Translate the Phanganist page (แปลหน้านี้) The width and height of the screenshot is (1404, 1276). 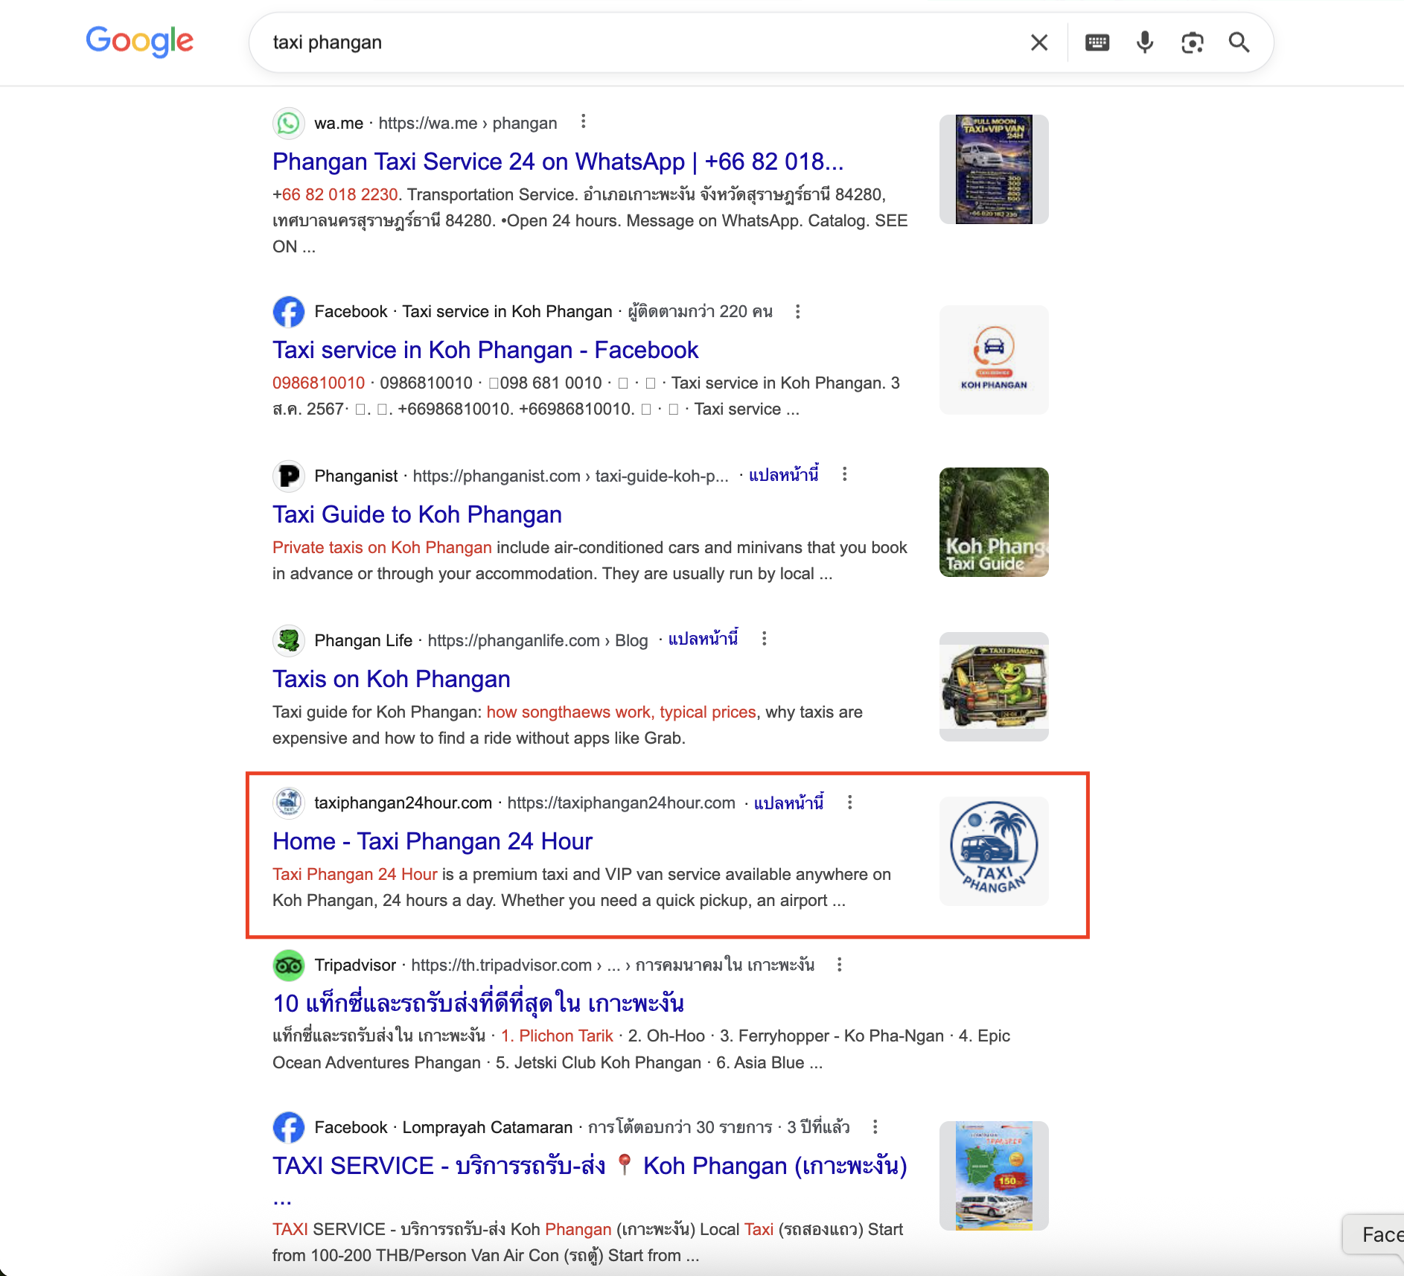tap(784, 475)
